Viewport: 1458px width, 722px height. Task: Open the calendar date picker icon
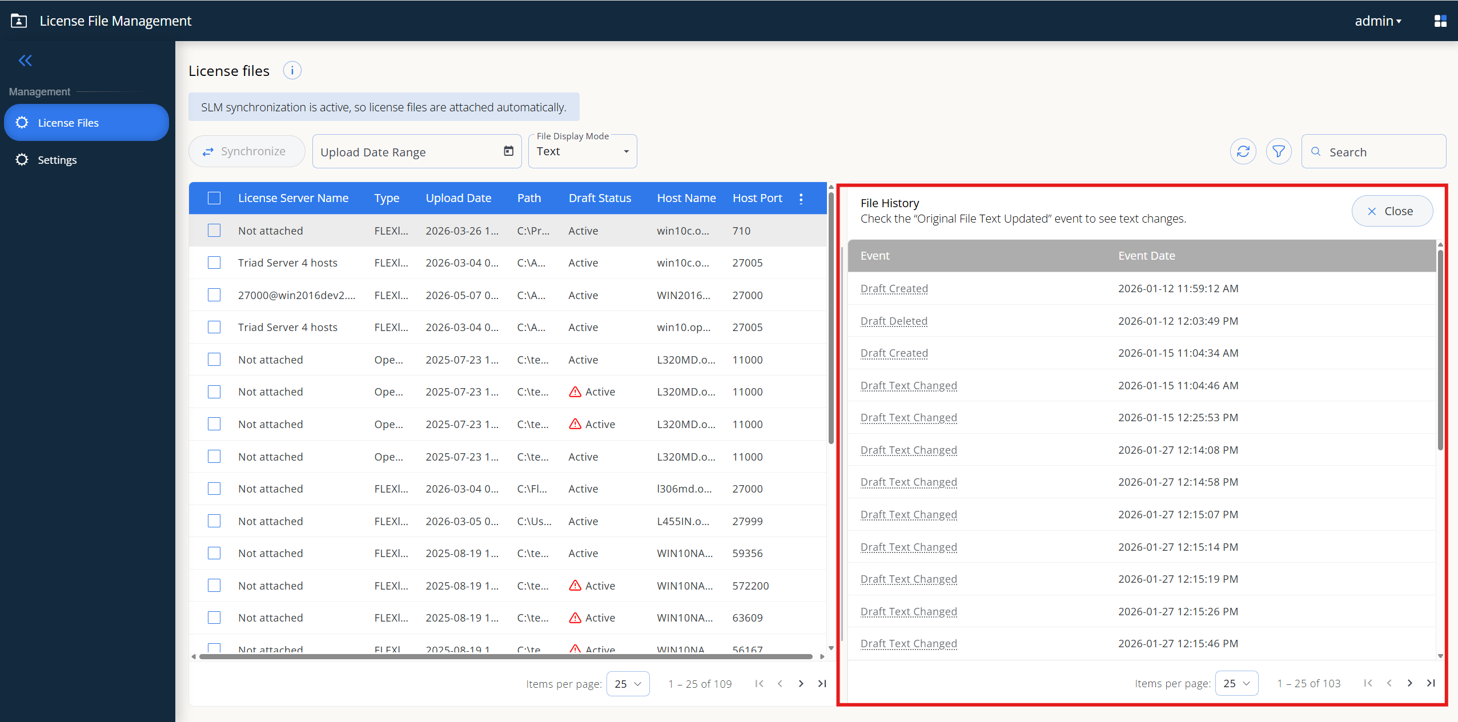click(x=508, y=151)
